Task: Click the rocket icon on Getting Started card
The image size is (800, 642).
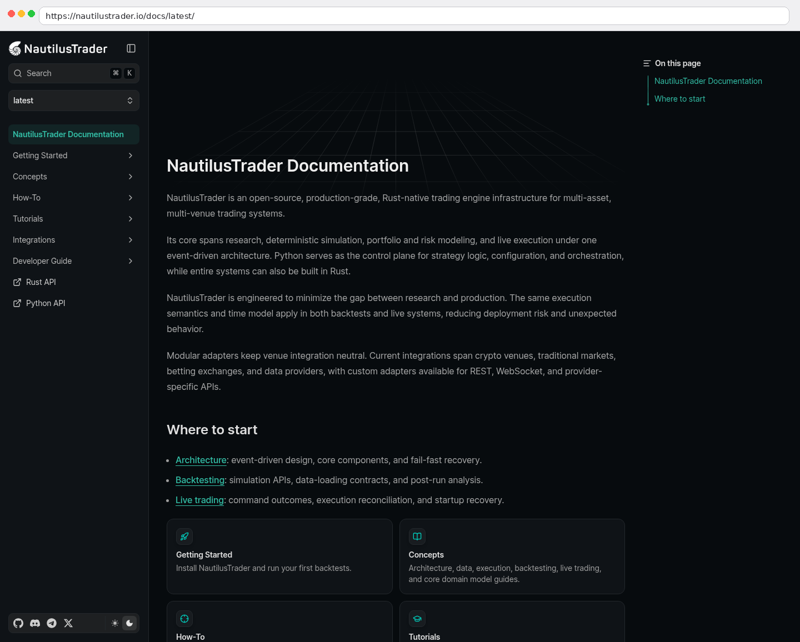Action: (184, 536)
